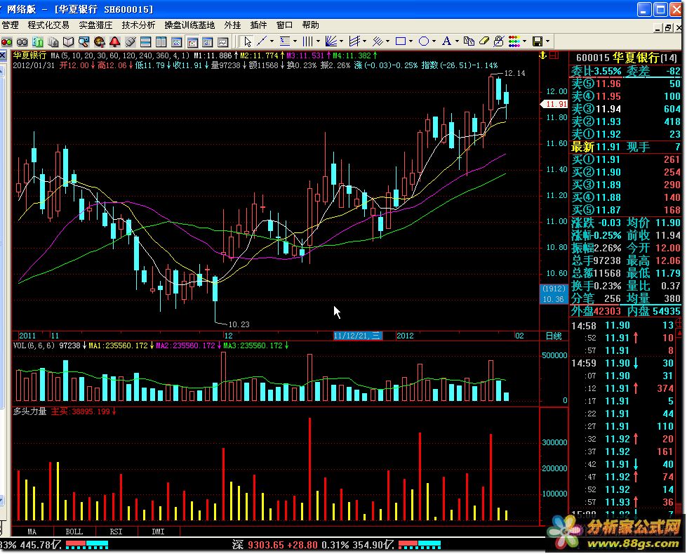The height and width of the screenshot is (554, 687).
Task: Select the rectangle drawing tool
Action: point(401,41)
